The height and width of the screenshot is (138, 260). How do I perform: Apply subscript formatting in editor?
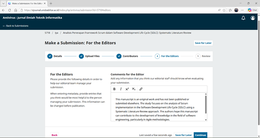point(133,89)
